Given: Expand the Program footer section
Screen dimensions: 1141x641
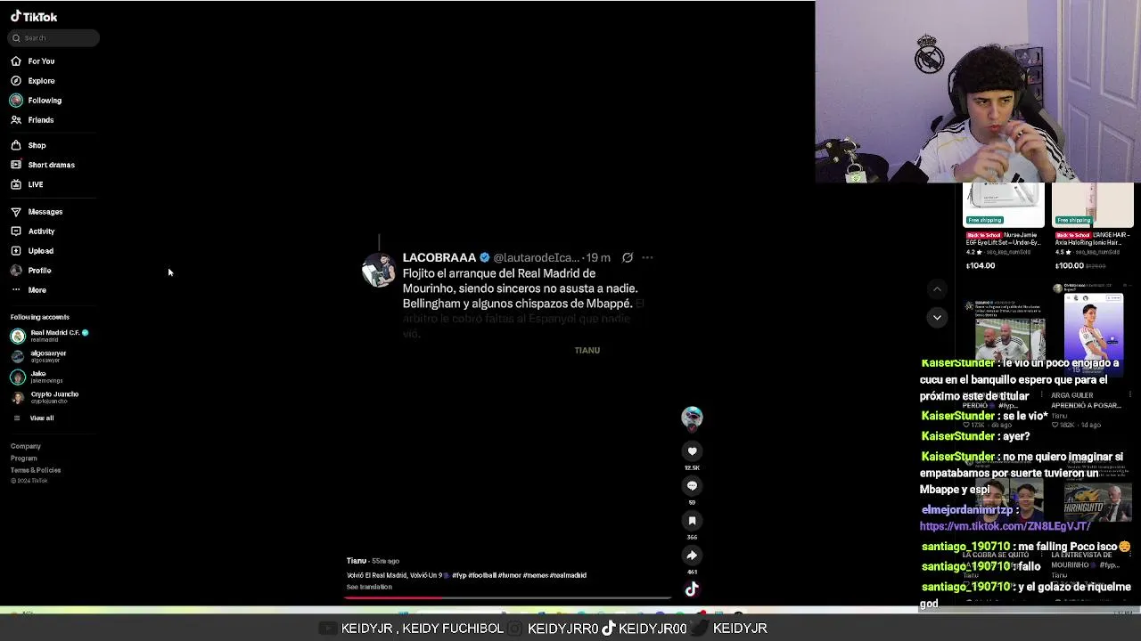Looking at the screenshot, I should click(x=24, y=458).
